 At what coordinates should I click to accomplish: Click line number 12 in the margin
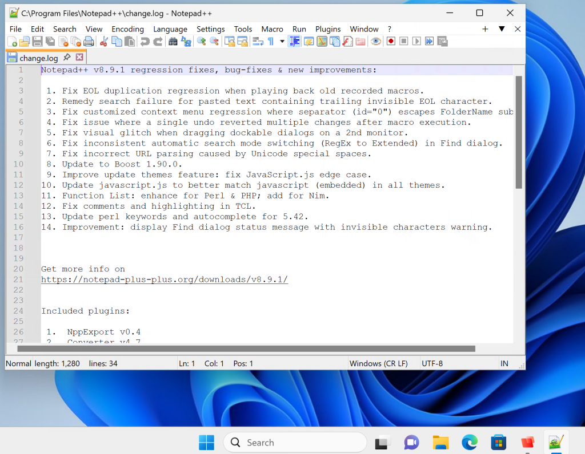point(18,185)
